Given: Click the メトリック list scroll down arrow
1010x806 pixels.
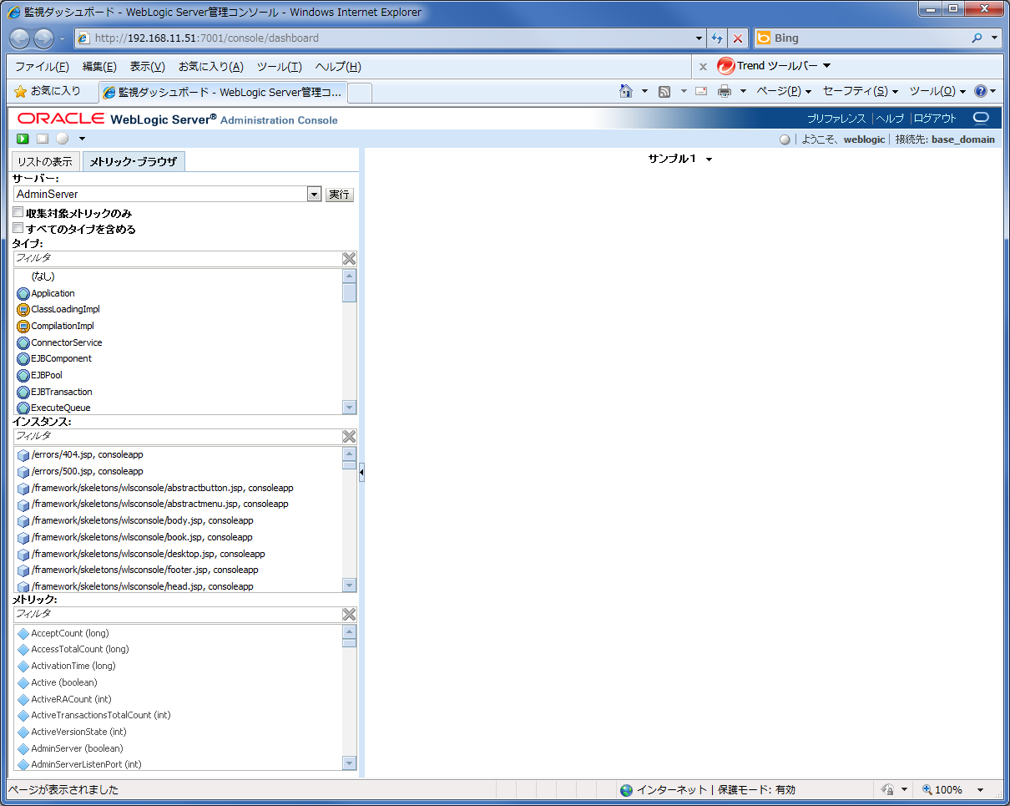Looking at the screenshot, I should pos(350,763).
